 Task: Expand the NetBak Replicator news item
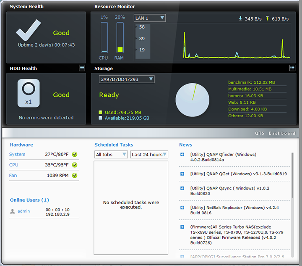pos(182,208)
